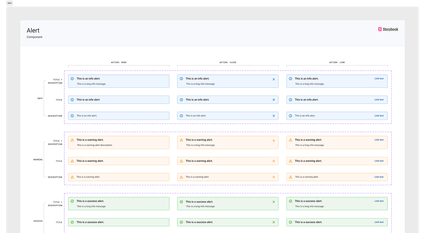Close the title-only warning alert
425x233 pixels.
pos(274,161)
